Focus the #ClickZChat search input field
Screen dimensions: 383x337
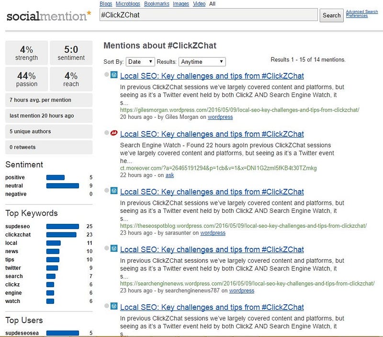click(209, 15)
